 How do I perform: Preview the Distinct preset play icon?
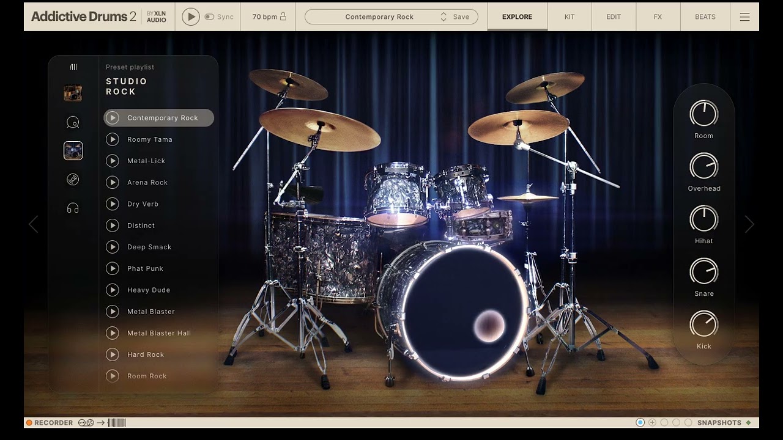(113, 226)
